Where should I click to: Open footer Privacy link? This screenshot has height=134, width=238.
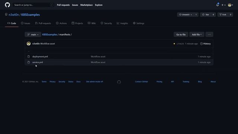(52, 82)
